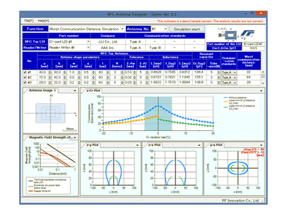Select the z-y Plot tab
This screenshot has height=214, width=286.
click(x=93, y=145)
